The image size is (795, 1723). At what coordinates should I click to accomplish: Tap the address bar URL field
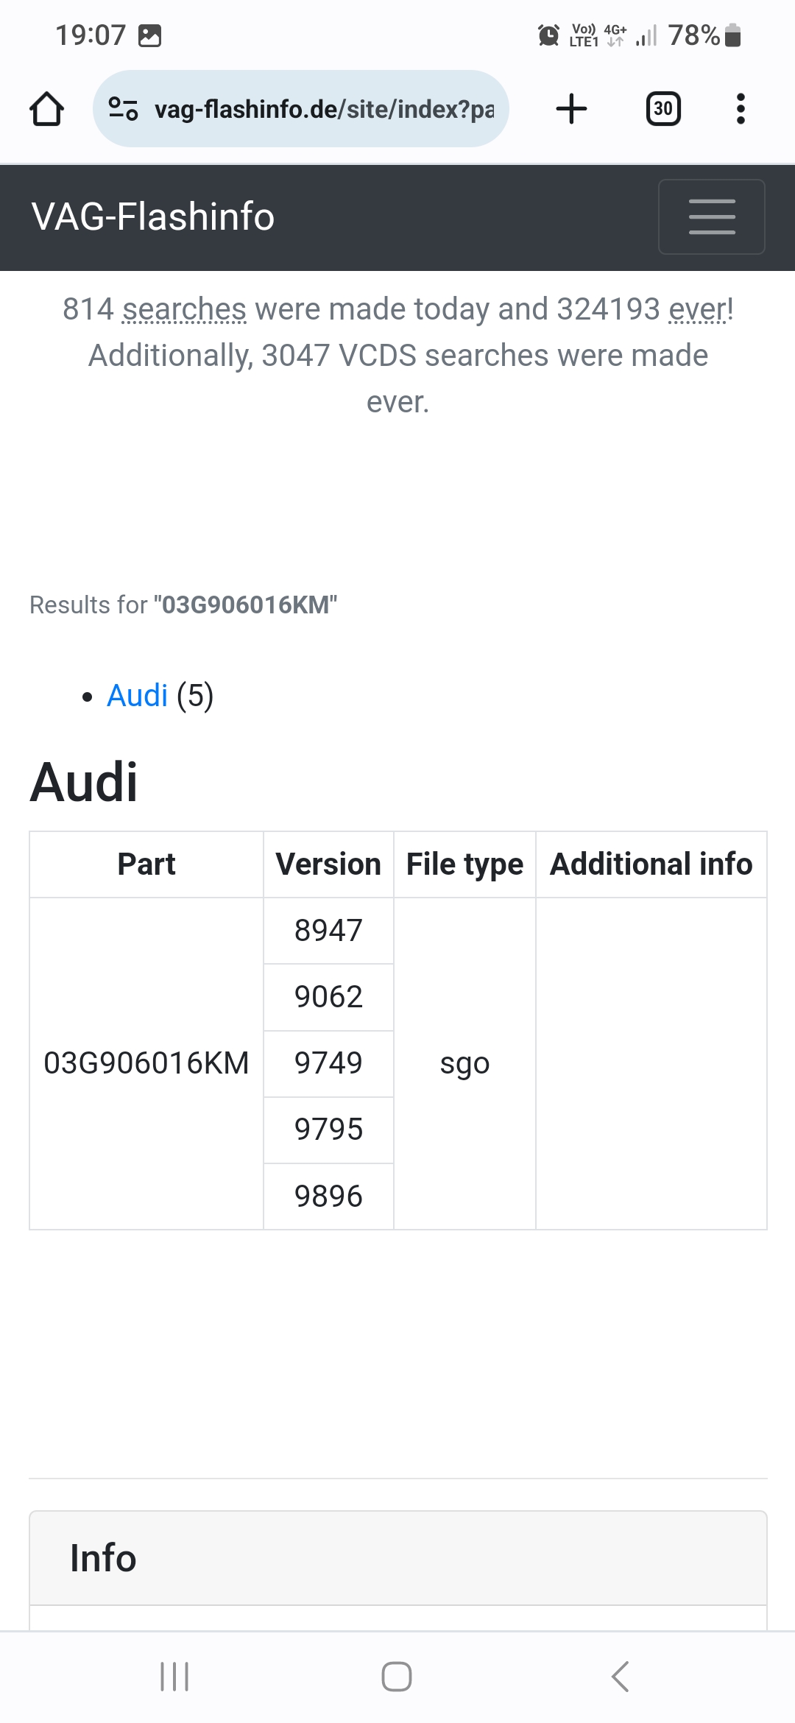324,109
